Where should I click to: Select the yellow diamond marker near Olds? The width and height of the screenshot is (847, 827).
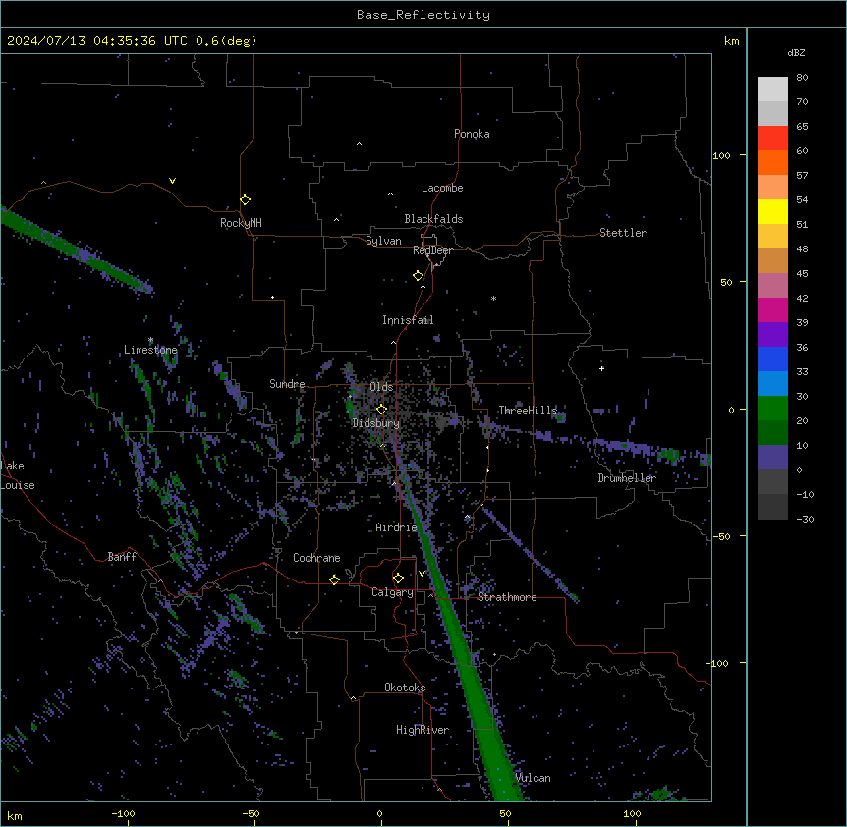pyautogui.click(x=381, y=410)
